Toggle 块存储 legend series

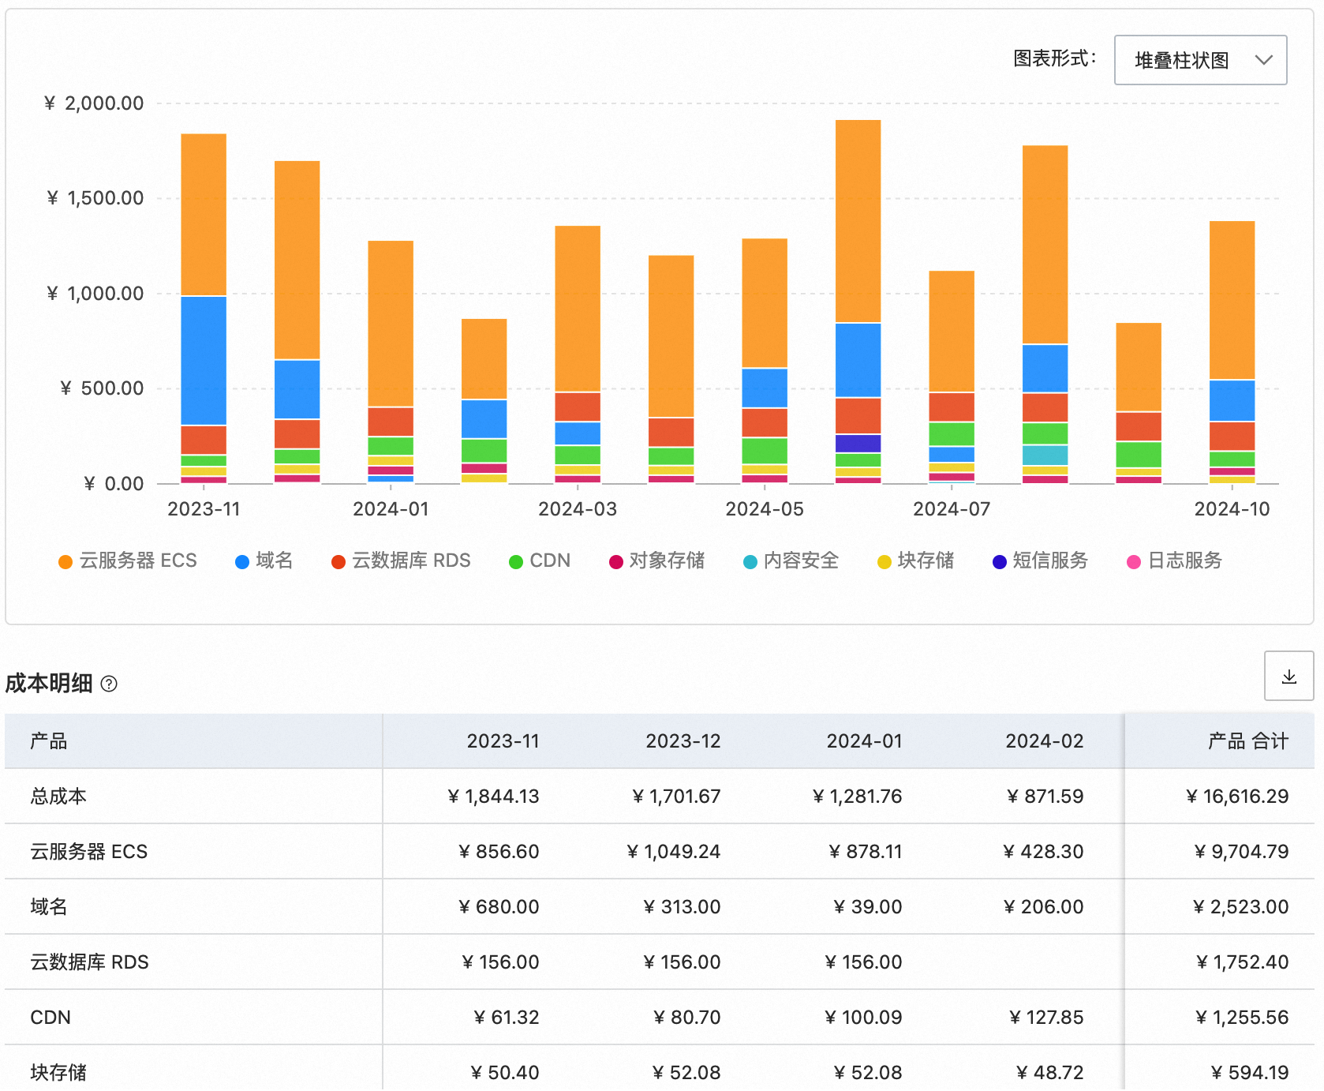(x=915, y=560)
